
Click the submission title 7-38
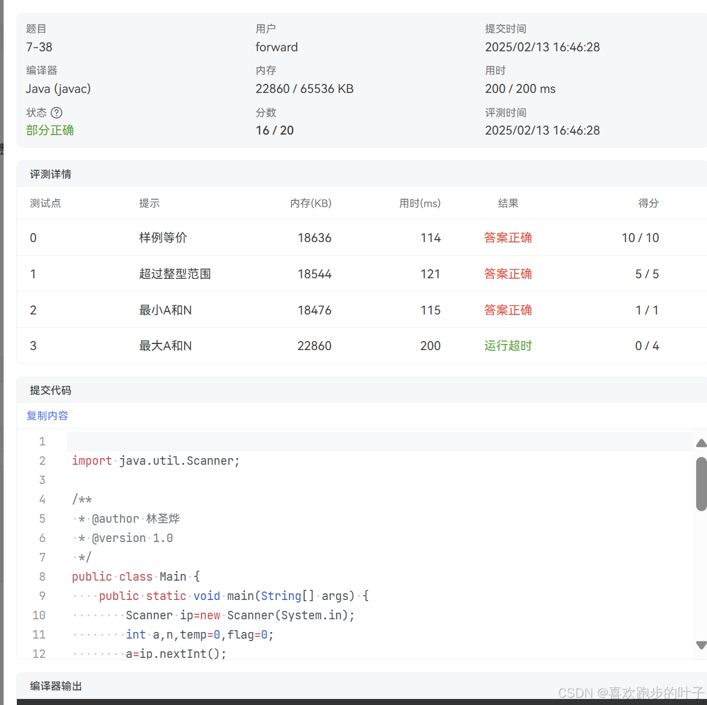(39, 46)
